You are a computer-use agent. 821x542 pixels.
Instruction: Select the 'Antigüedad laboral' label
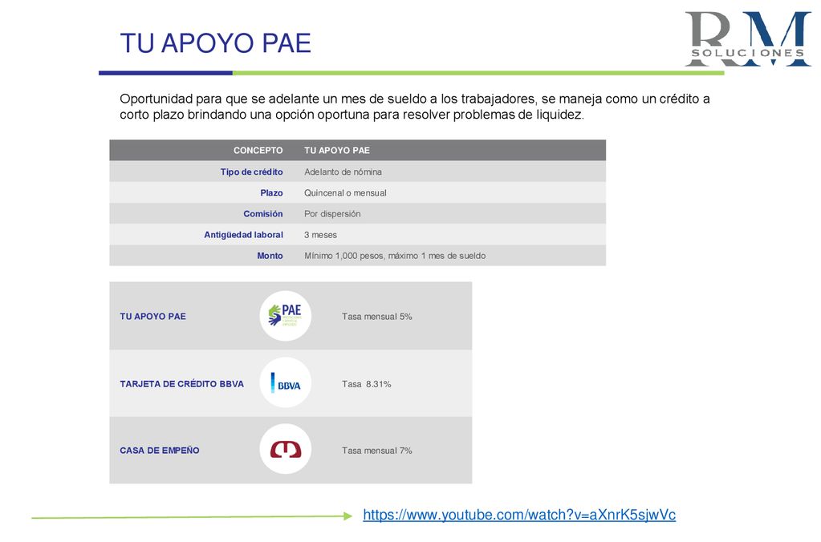pyautogui.click(x=243, y=234)
